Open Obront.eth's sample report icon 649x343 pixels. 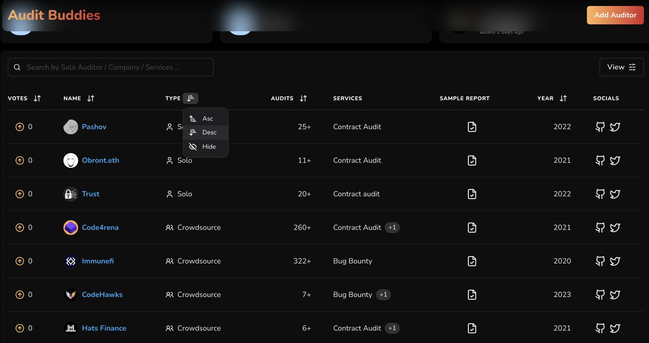pos(472,161)
